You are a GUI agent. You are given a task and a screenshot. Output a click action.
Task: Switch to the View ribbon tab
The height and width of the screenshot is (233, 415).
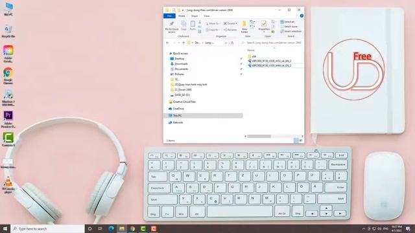[x=206, y=16]
